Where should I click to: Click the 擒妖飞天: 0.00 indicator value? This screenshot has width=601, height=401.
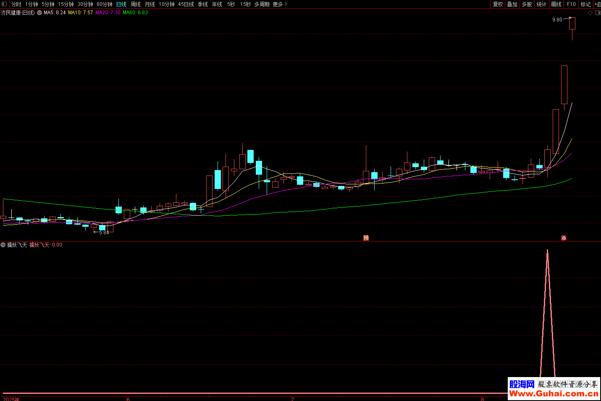pos(46,245)
